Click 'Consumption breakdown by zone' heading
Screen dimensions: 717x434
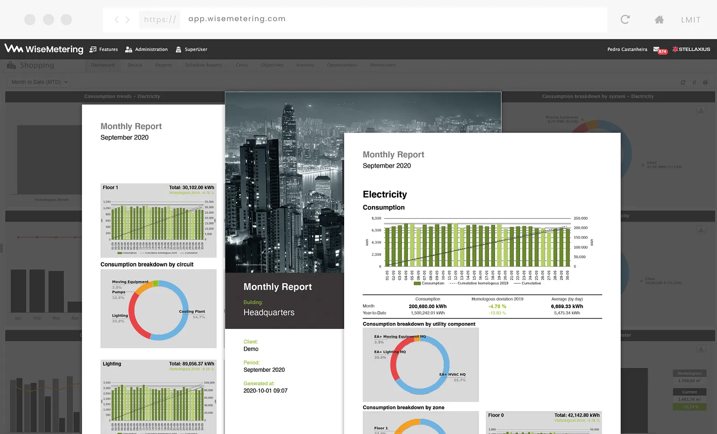click(403, 408)
